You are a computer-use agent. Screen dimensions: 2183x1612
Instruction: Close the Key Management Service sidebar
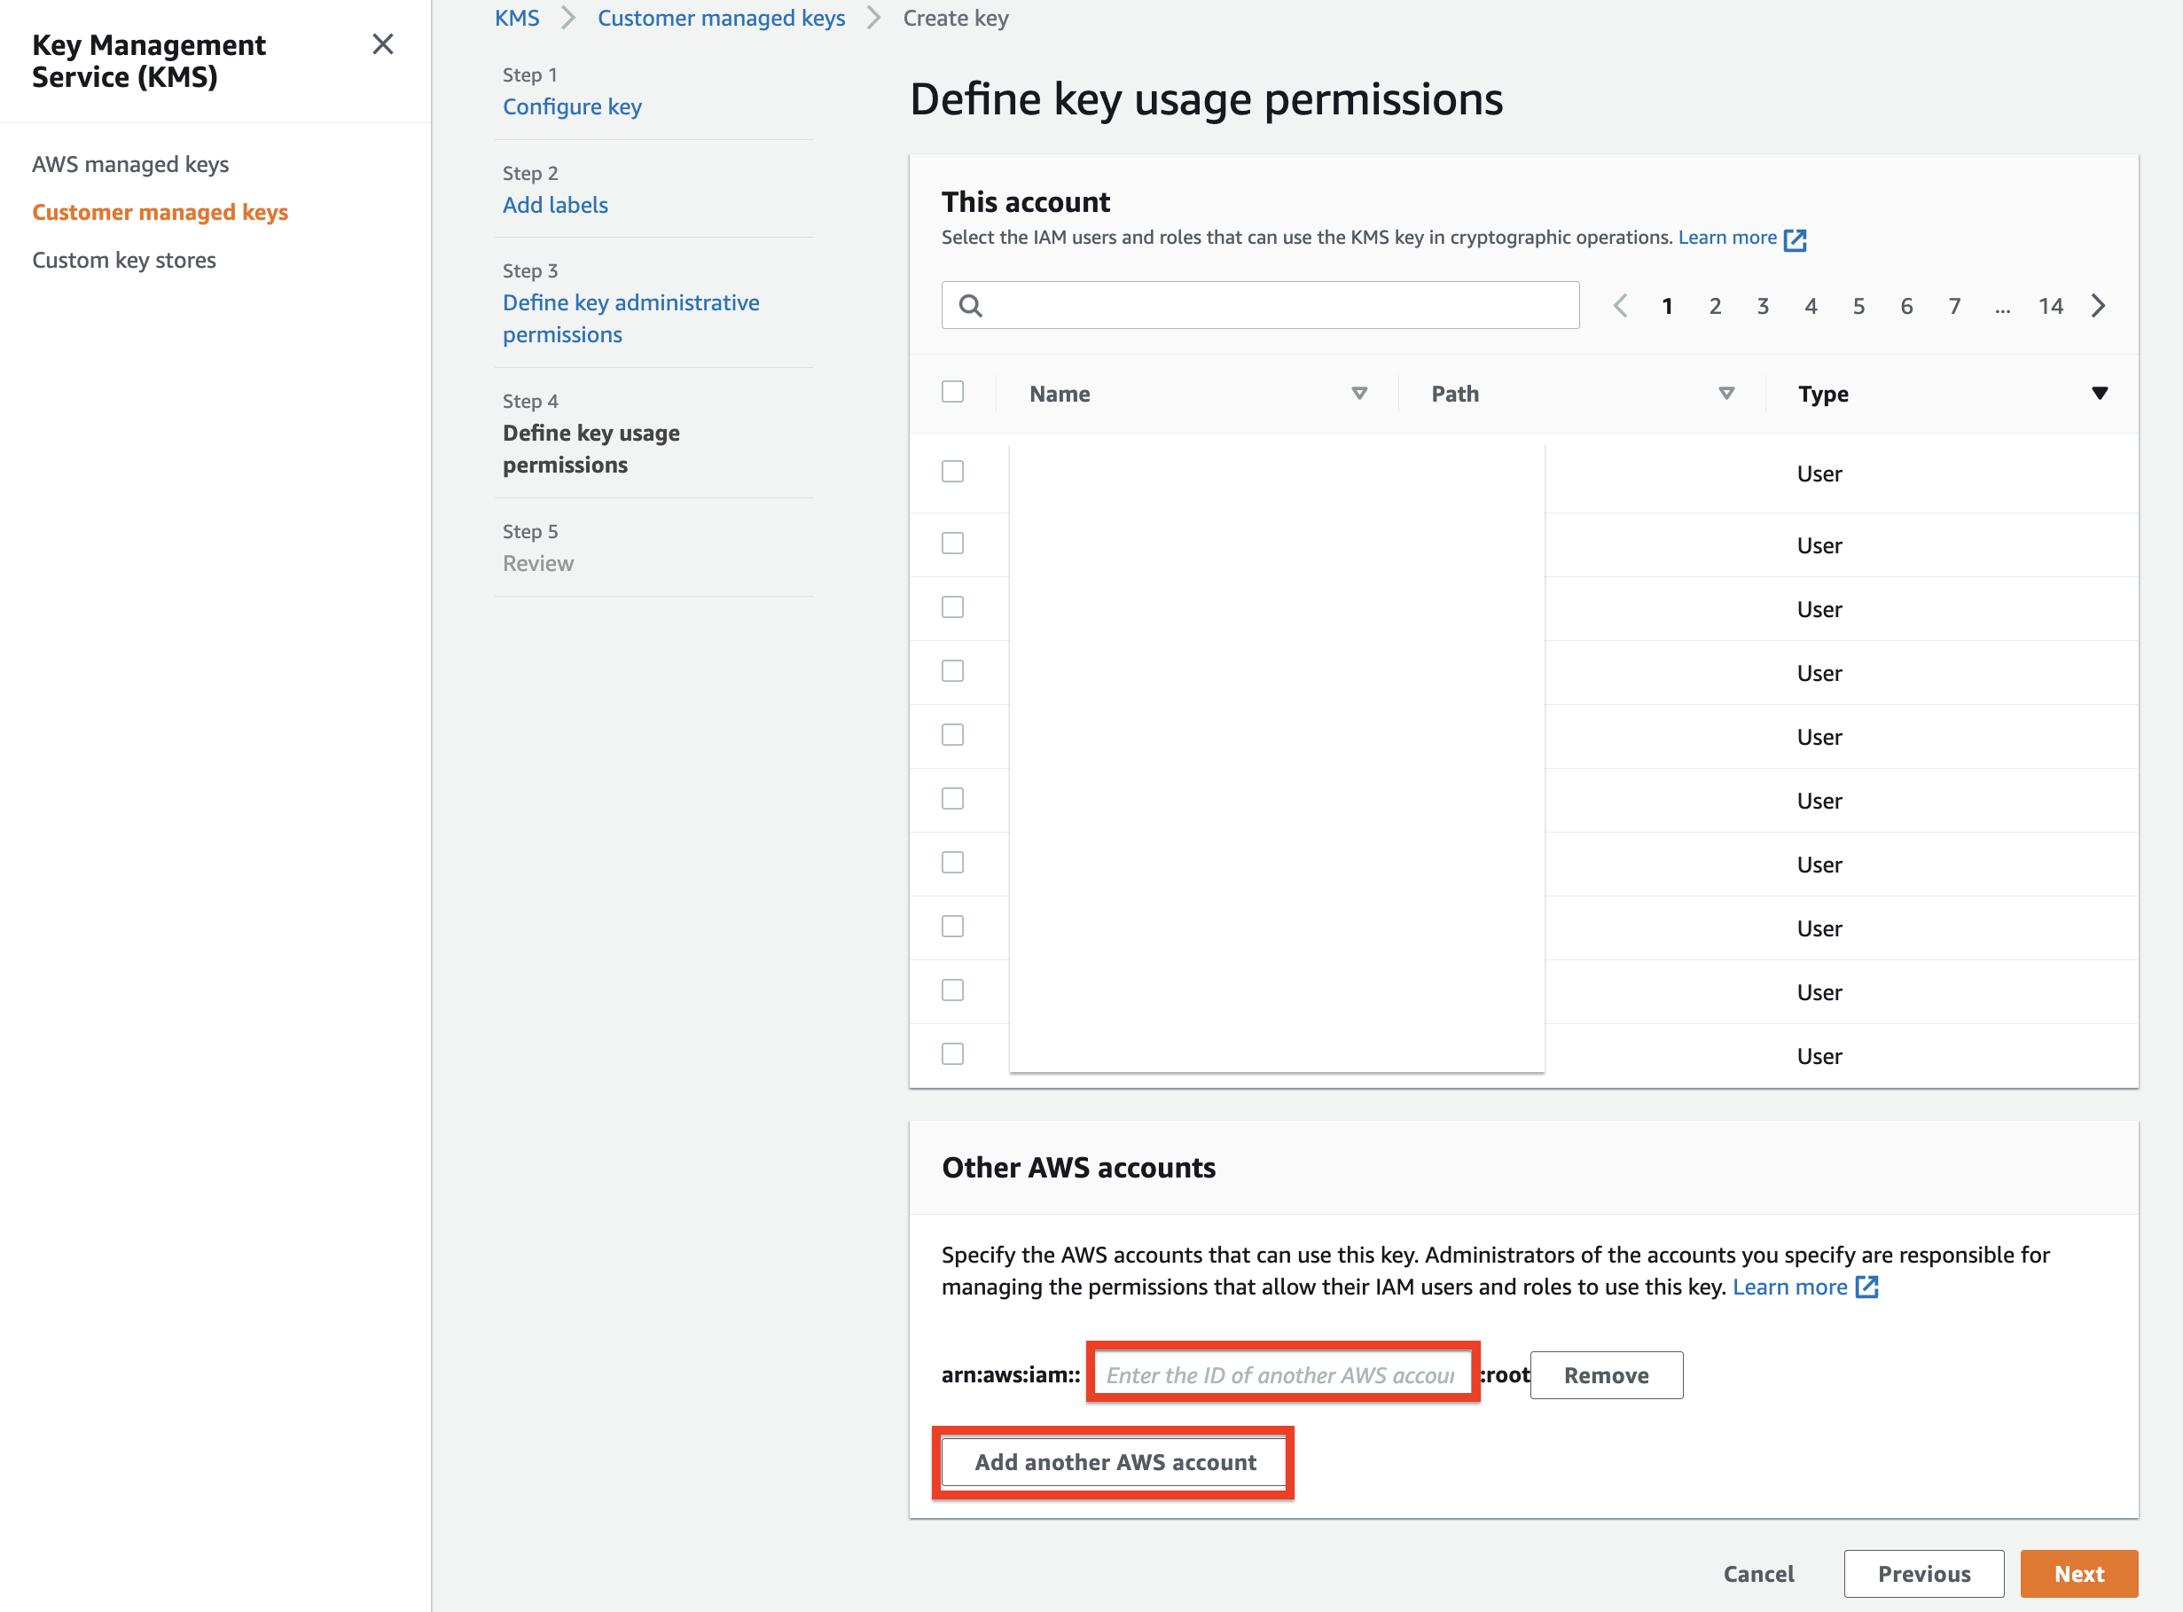click(382, 44)
